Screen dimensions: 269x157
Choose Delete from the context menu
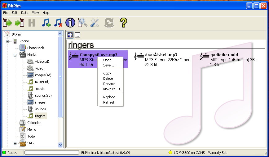pyautogui.click(x=110, y=78)
